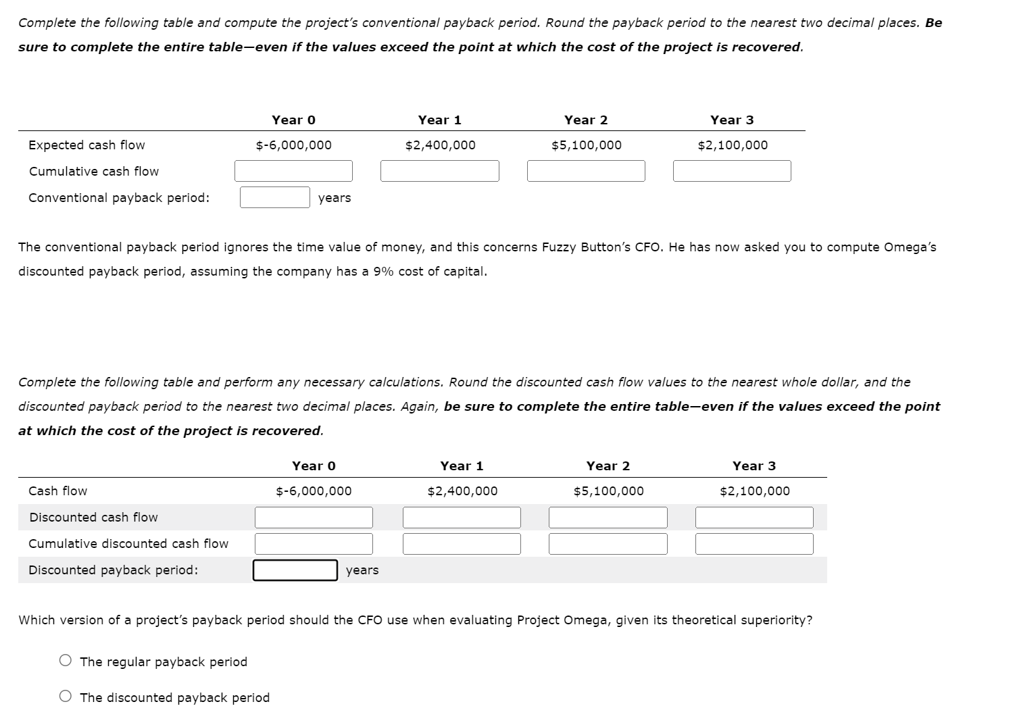Click the Year 2 cumulative discounted cash flow input
The width and height of the screenshot is (1011, 727).
(608, 543)
